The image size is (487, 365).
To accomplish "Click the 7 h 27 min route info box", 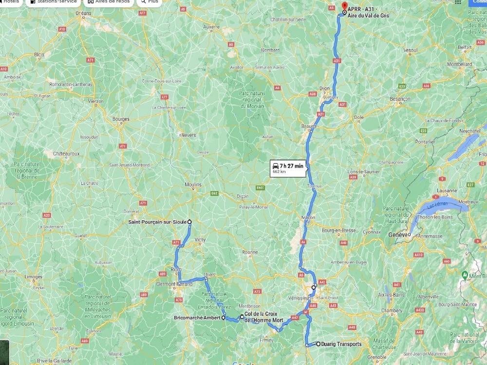I will coord(288,169).
